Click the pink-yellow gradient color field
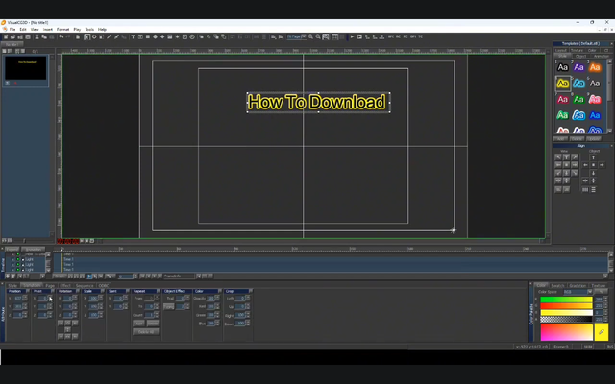 point(566,332)
